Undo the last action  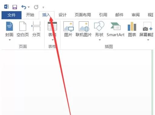(x=24, y=7)
